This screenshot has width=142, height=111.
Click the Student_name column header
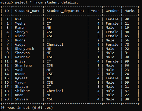[28, 11]
